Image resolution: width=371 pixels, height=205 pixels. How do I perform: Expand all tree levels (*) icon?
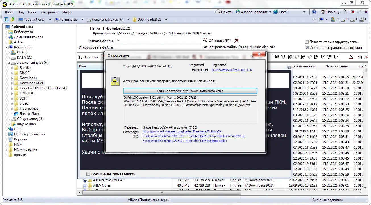[336, 57]
